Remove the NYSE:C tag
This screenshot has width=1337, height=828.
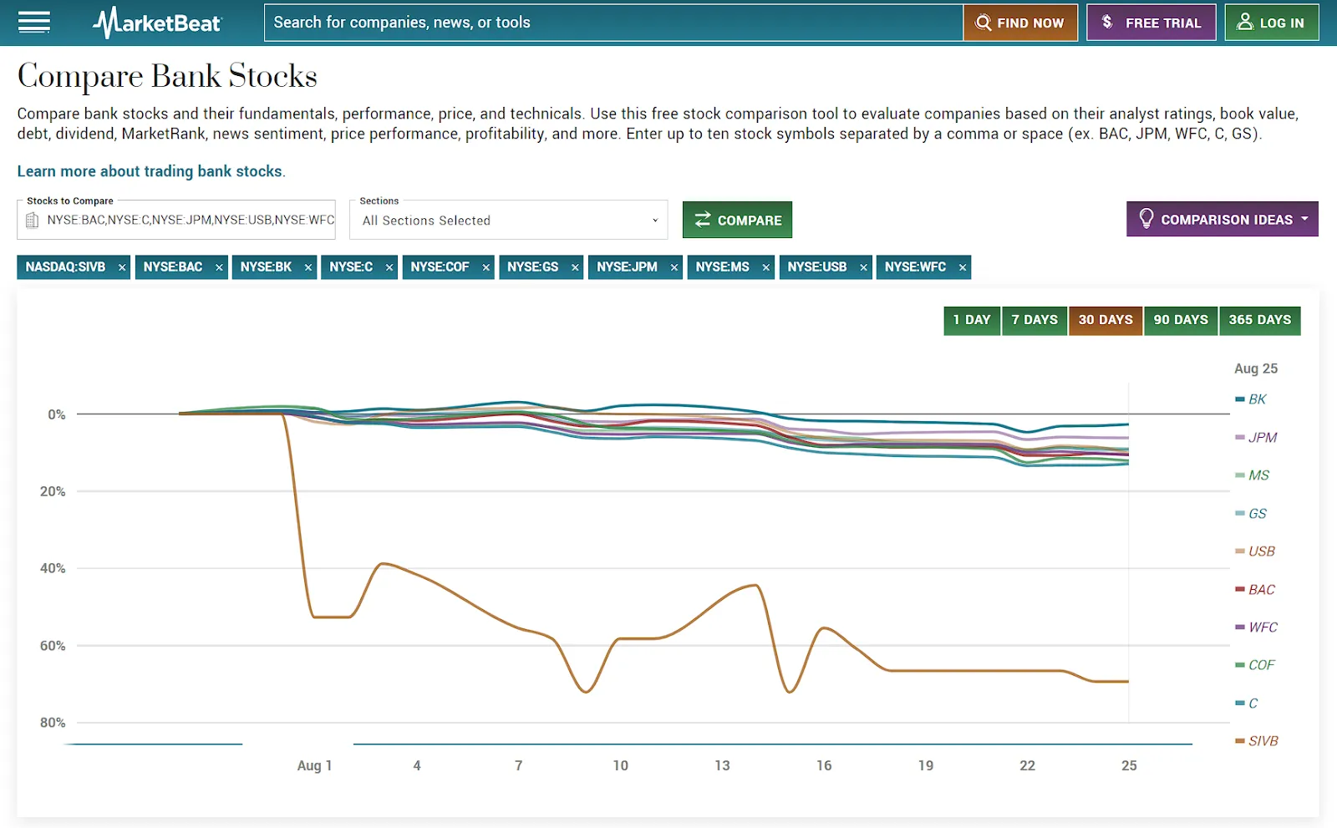pyautogui.click(x=389, y=267)
